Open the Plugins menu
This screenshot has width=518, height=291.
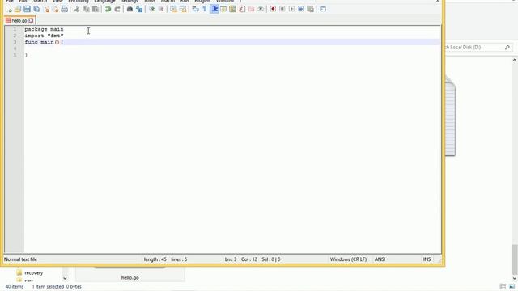click(x=202, y=2)
